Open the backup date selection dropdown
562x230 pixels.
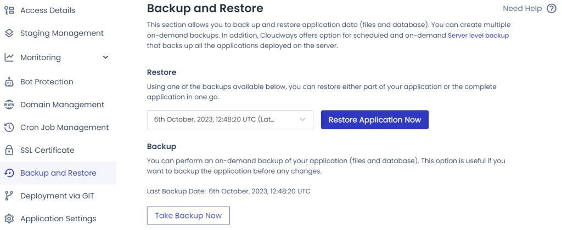230,120
